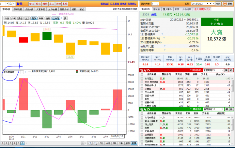Click the 聯電 stock name in summary header
The height and width of the screenshot is (148, 235).
(154, 15)
